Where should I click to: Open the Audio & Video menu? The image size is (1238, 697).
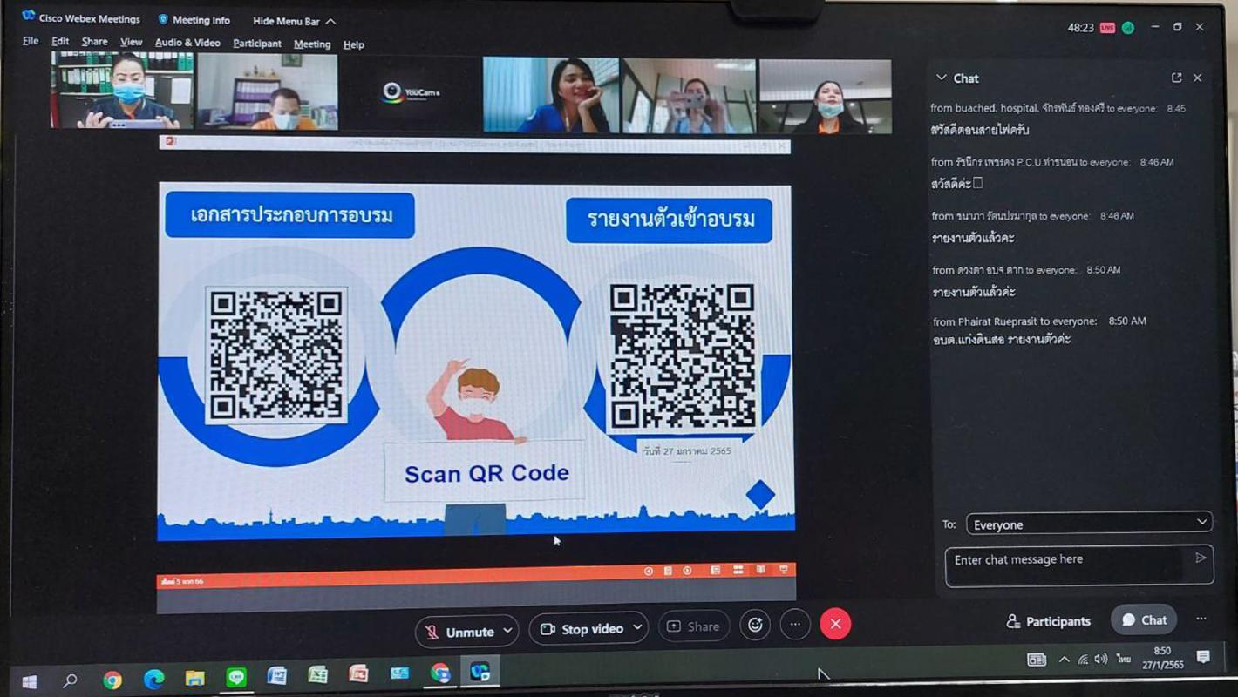click(x=187, y=43)
